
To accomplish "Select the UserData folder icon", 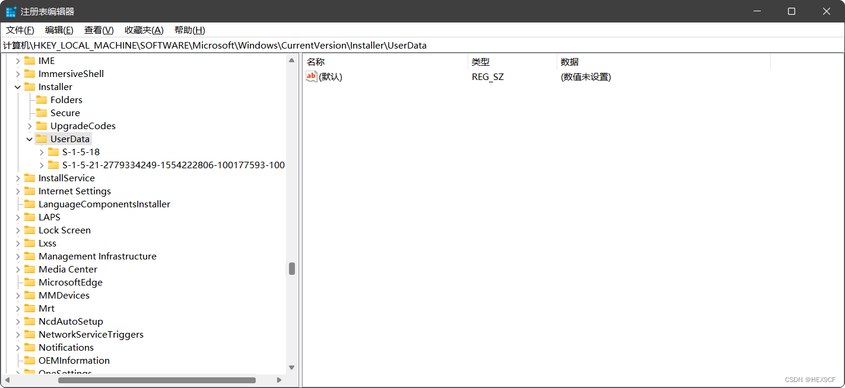I will point(42,139).
